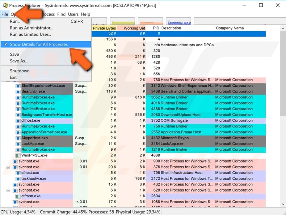Click the dllhost.exe process icon
This screenshot has height=215, width=286.
coord(18,121)
